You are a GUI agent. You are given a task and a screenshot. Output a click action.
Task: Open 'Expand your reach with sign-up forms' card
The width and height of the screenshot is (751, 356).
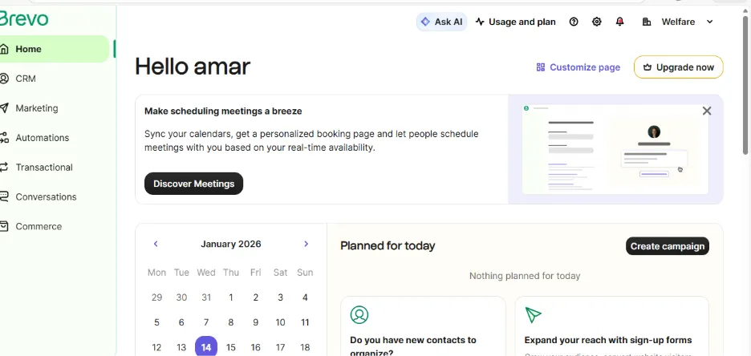pos(611,326)
